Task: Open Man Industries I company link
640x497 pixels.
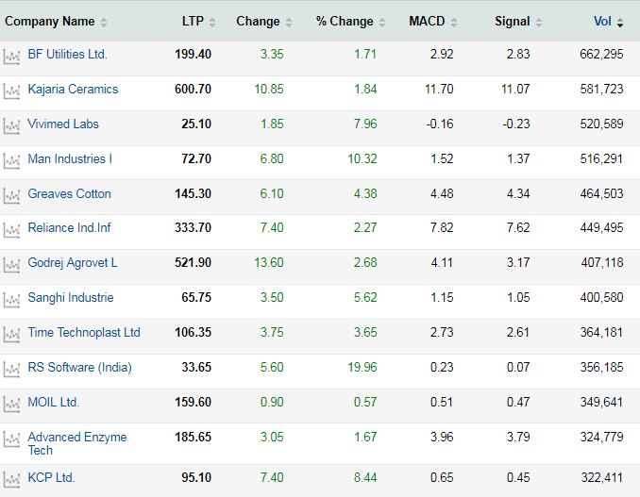Action: coord(70,159)
